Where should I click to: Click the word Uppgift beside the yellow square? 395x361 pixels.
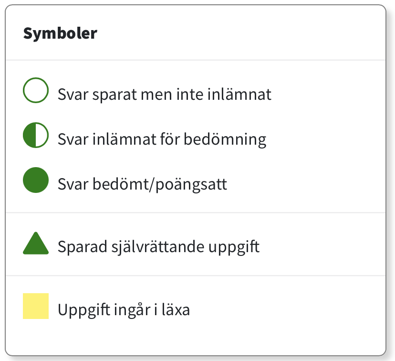(84, 310)
